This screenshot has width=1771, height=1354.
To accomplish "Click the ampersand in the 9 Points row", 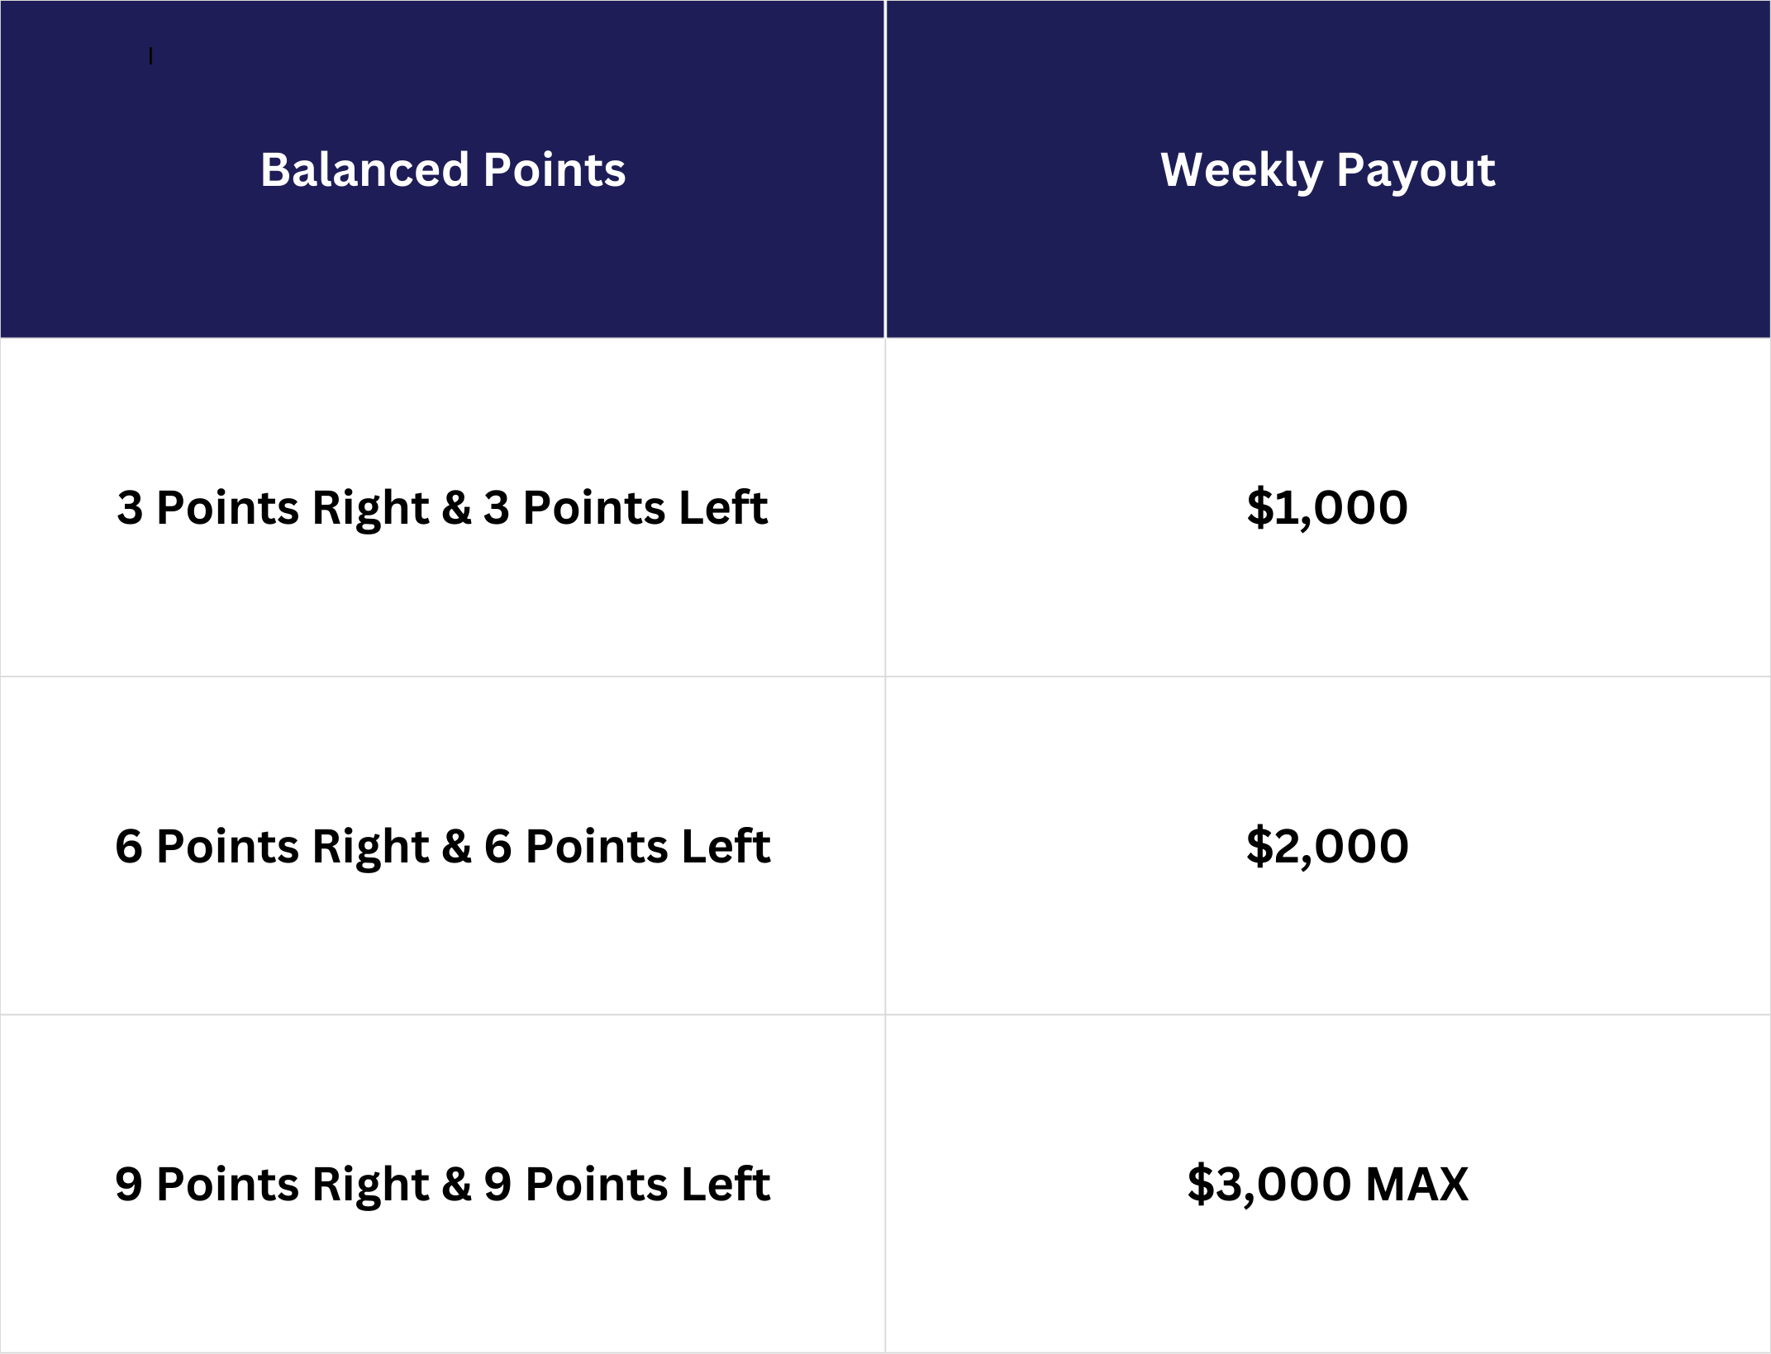I will tap(456, 1184).
